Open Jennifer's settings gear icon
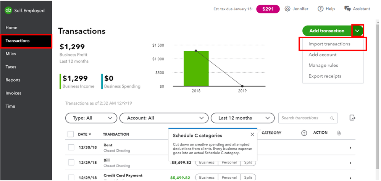The image size is (381, 181). pos(287,9)
